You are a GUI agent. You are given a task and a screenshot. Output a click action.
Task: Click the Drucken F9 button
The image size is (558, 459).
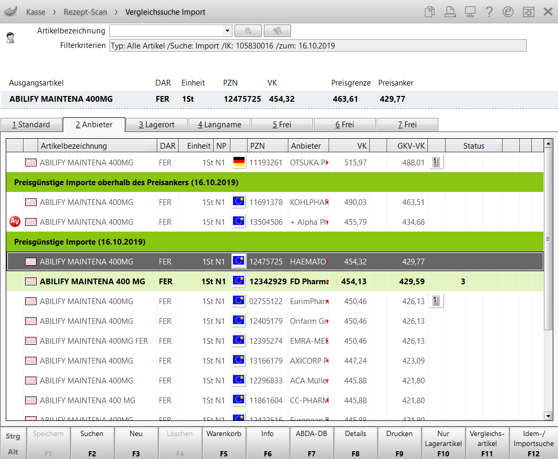(399, 443)
